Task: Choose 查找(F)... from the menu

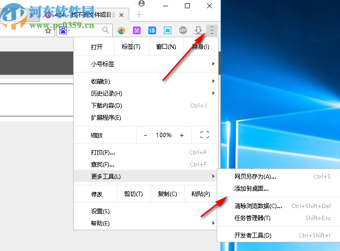Action: [146, 165]
